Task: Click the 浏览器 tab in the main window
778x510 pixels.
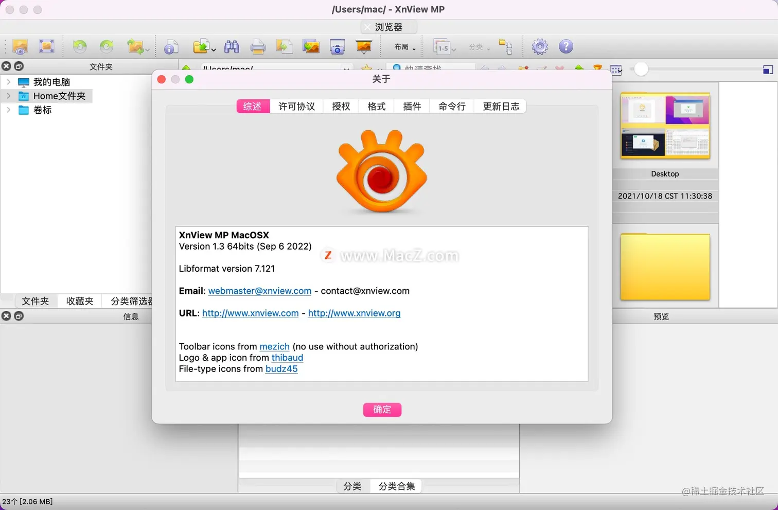Action: [x=389, y=27]
